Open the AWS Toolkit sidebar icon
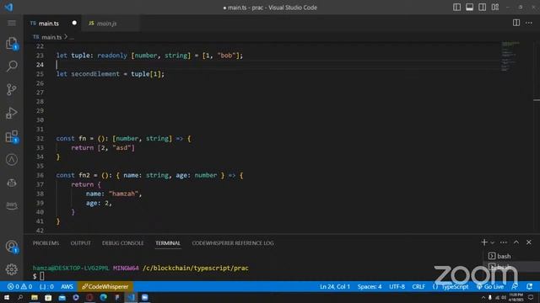Screen dimensions: 540x303 coord(12,205)
